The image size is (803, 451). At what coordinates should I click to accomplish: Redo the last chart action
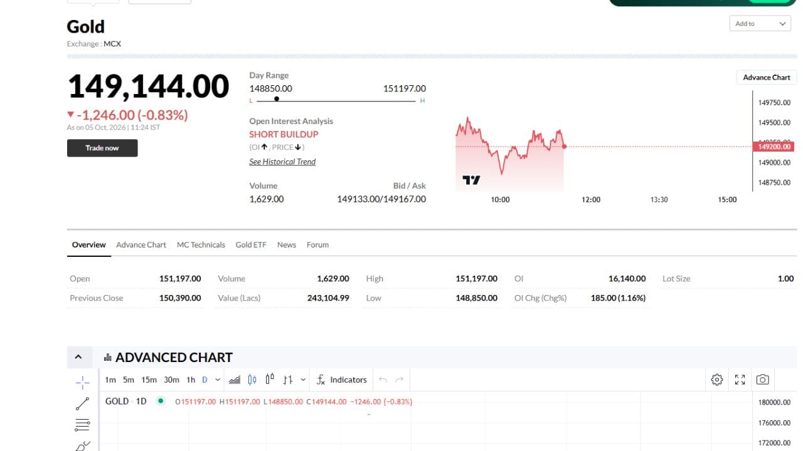point(400,380)
